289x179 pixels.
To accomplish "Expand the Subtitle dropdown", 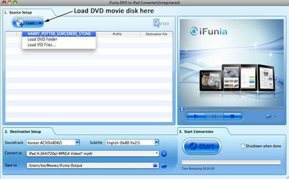I will click(156, 142).
